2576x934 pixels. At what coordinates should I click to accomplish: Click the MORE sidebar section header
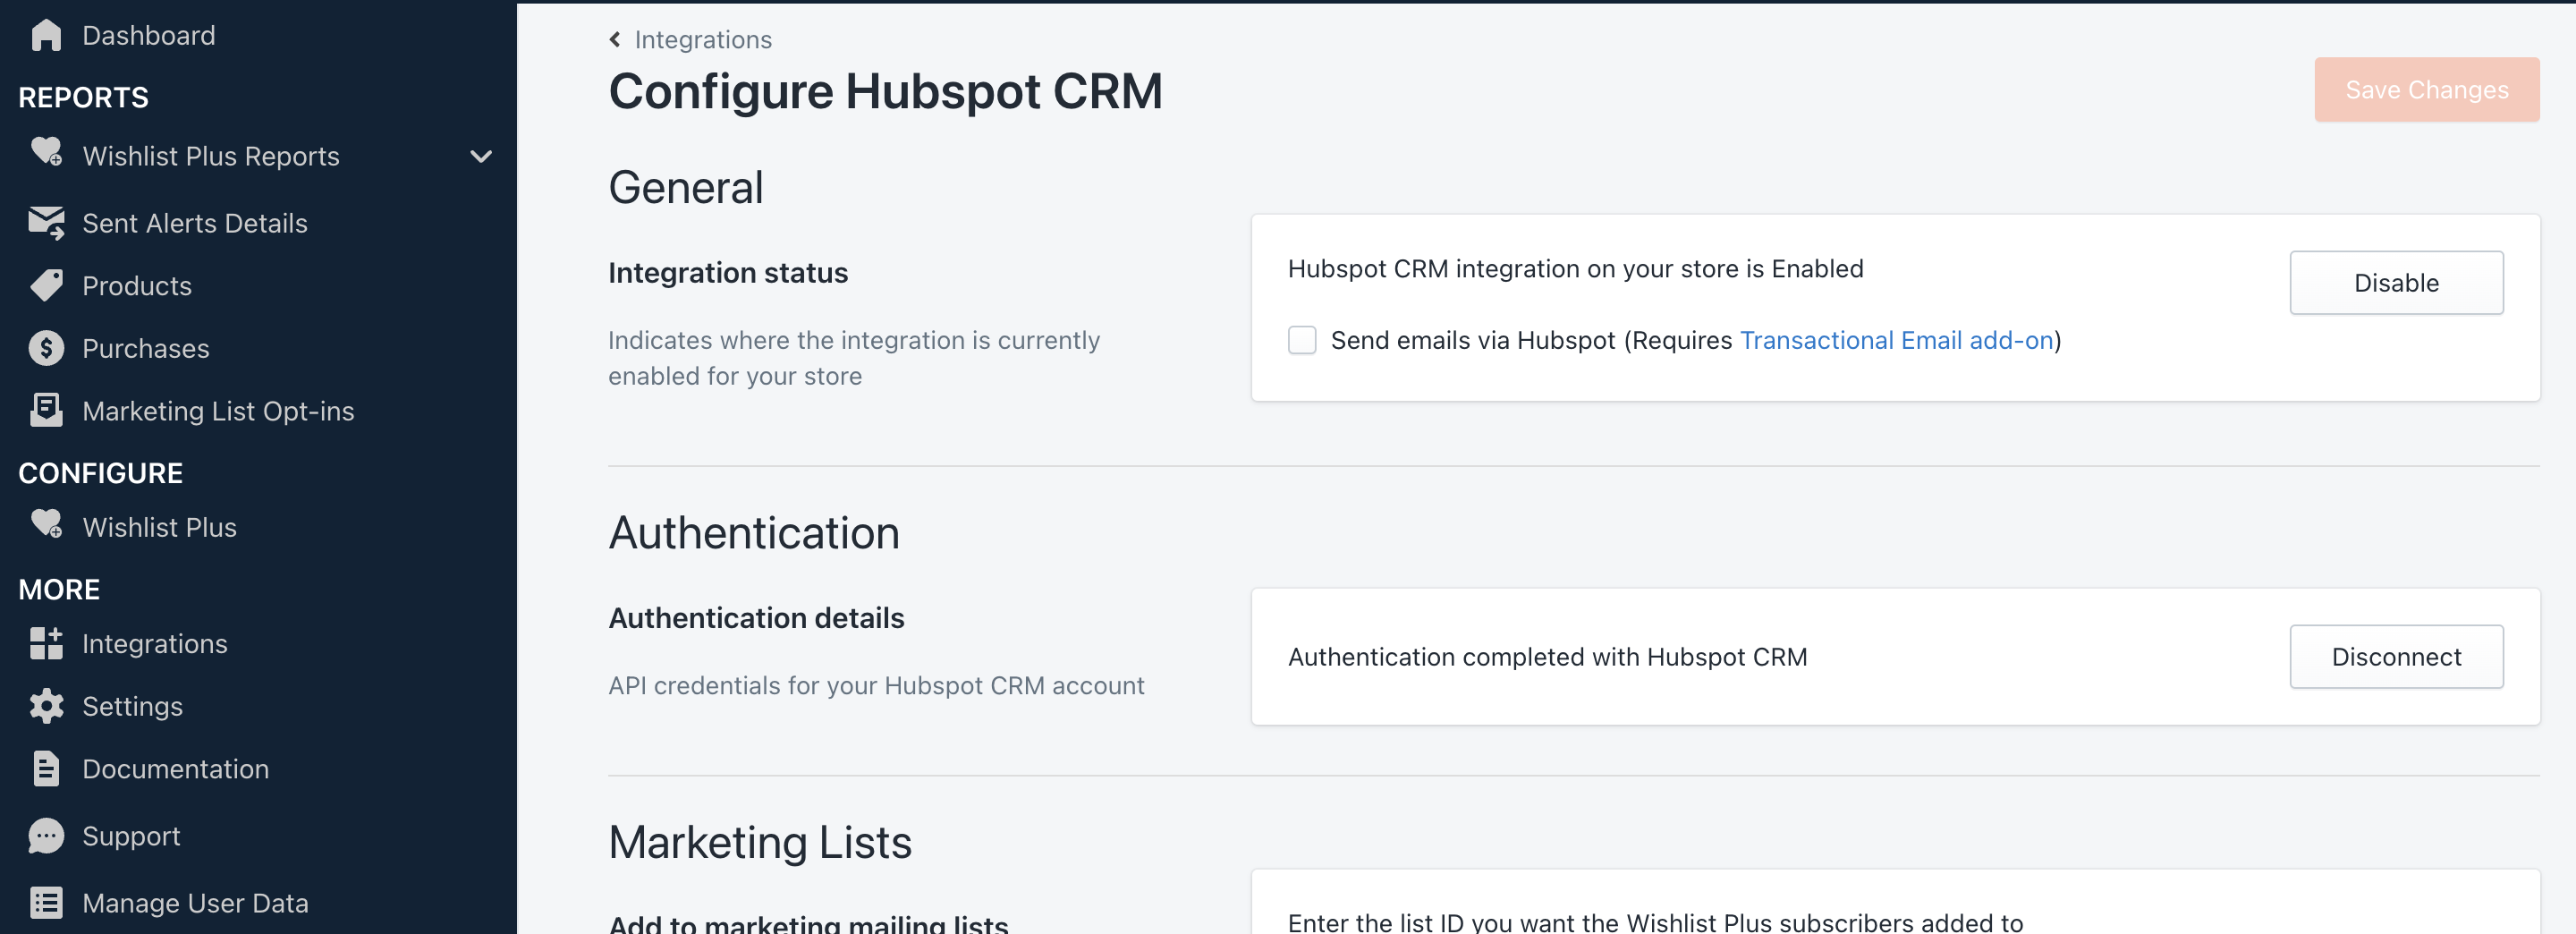click(59, 589)
